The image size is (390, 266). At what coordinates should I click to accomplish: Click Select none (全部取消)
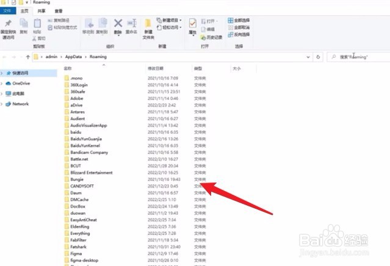(239, 27)
